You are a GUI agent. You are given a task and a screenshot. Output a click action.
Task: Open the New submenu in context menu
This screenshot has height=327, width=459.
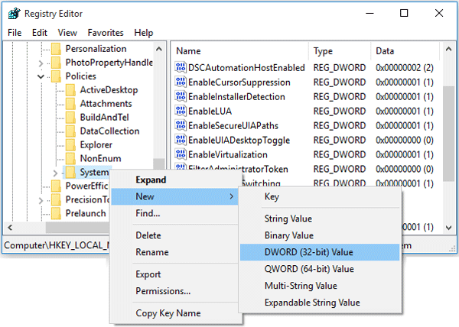click(174, 197)
